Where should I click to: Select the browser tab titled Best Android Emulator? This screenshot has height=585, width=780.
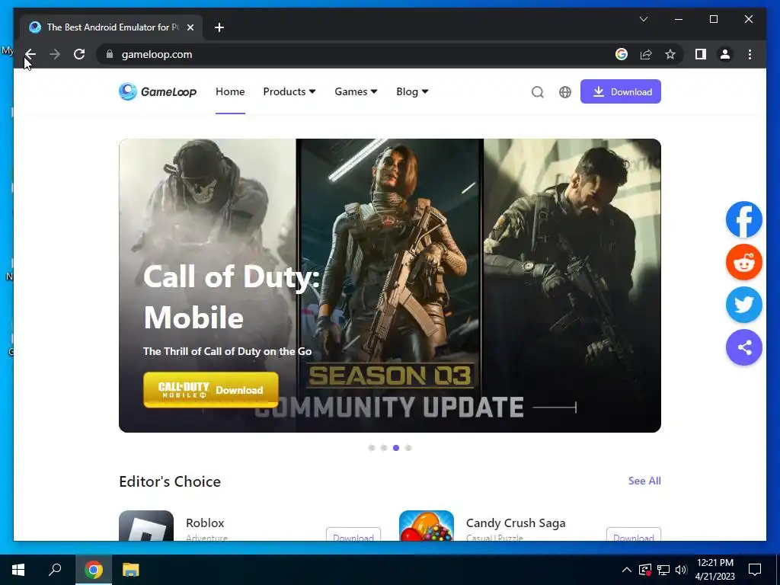(112, 27)
